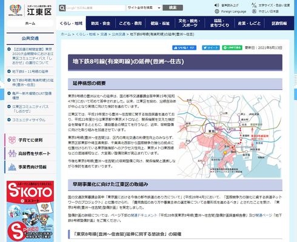297x242 pixels.
Task: Click the speaker icon for 音声読み上げ
Action: click(x=217, y=5)
